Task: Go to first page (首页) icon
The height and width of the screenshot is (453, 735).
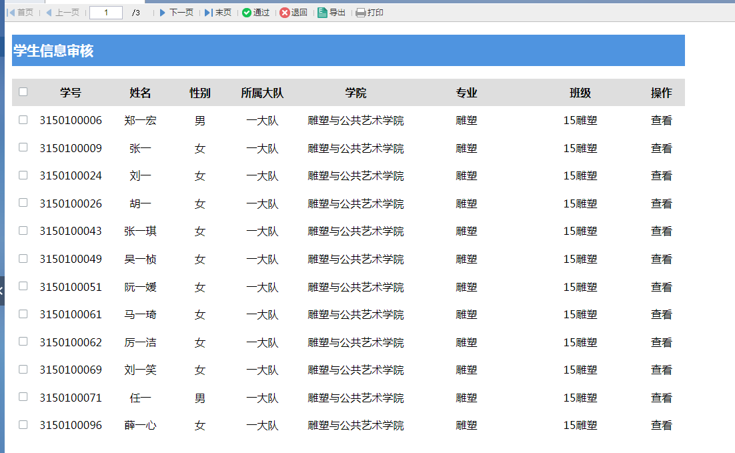Action: point(10,13)
